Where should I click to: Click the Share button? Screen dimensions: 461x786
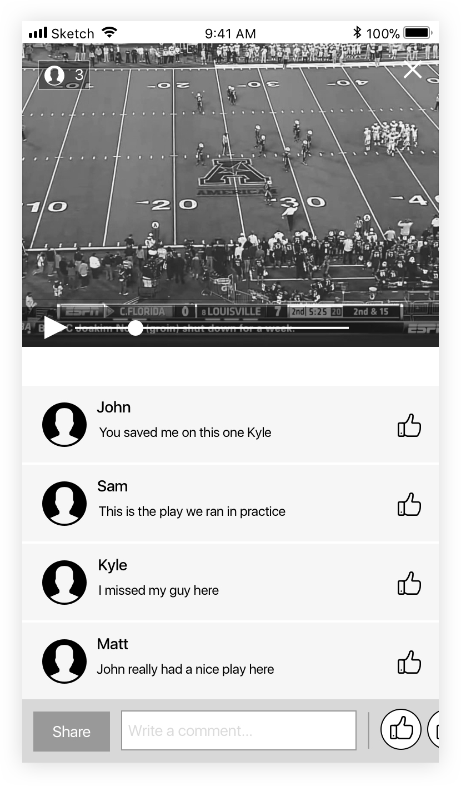tap(72, 732)
